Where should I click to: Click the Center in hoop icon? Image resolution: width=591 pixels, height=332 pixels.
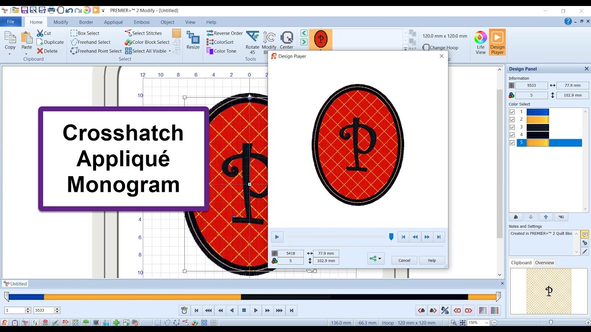pos(287,40)
